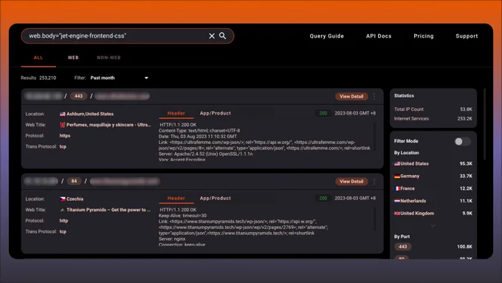Click the Netherlands flag in By Location

(397, 201)
